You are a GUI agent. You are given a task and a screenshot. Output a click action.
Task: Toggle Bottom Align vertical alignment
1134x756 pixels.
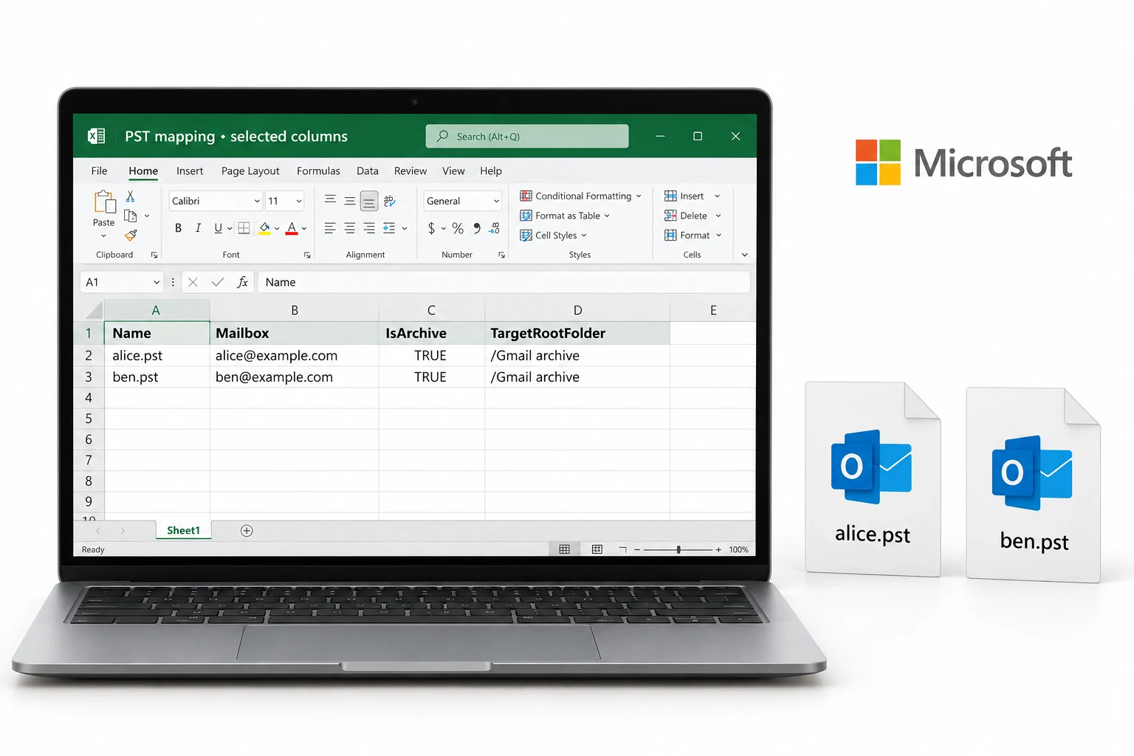(369, 201)
